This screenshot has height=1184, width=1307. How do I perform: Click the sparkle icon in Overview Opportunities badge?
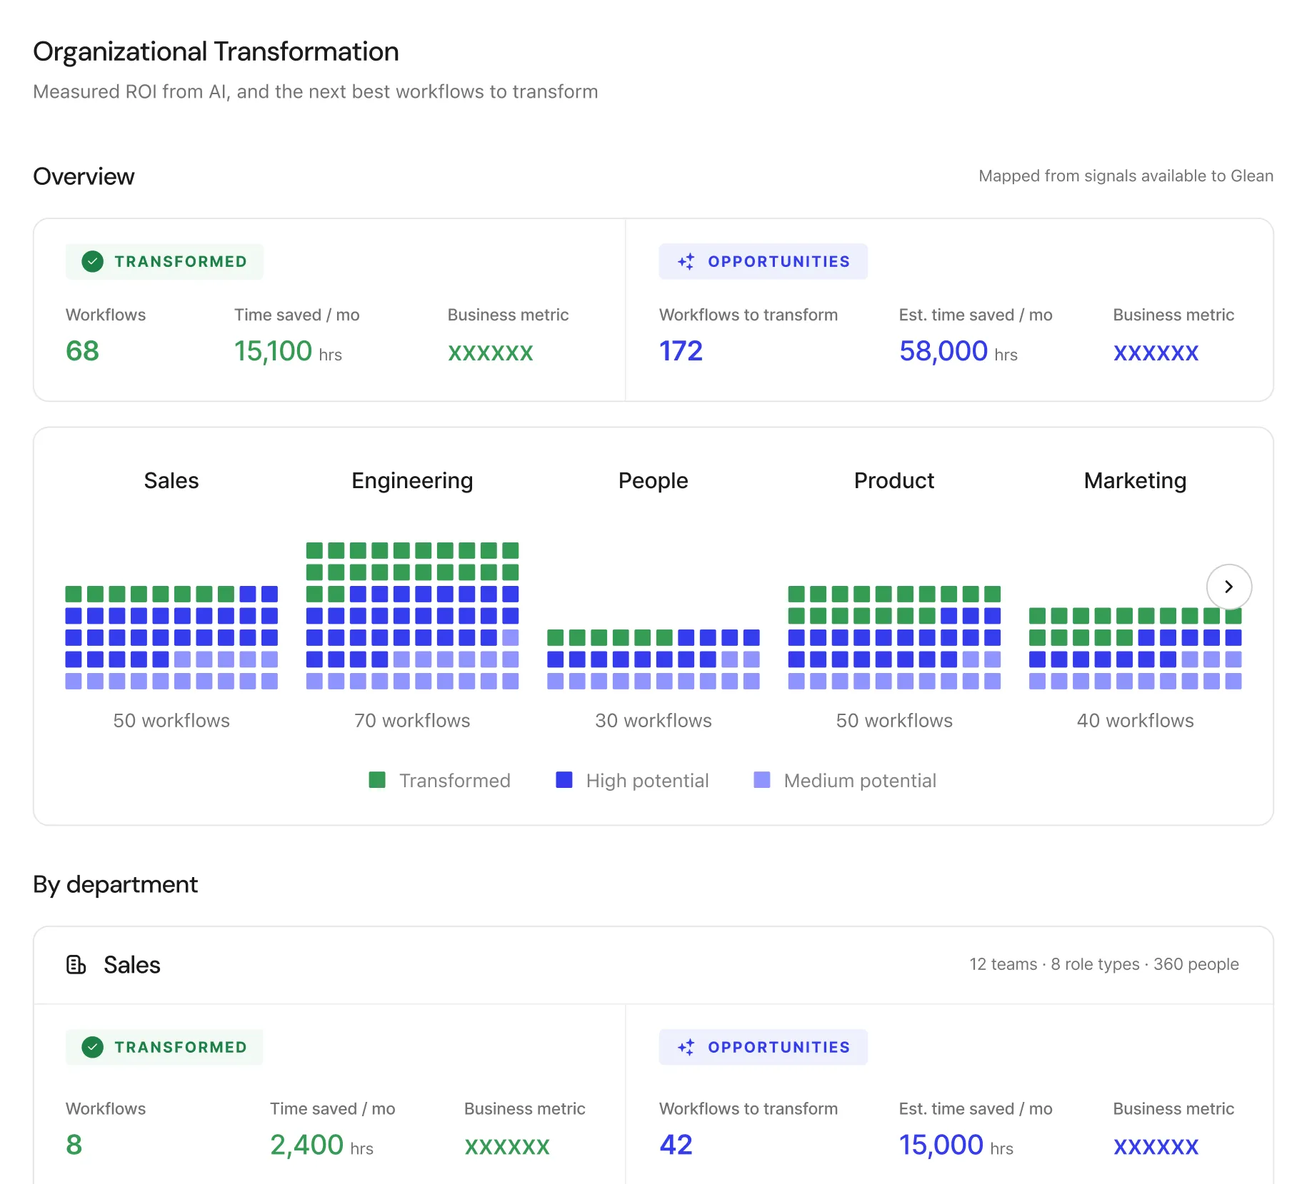[x=686, y=262]
